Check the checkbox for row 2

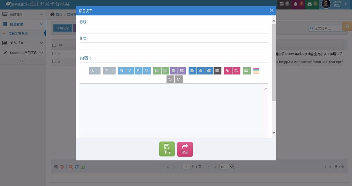[x=54, y=61]
